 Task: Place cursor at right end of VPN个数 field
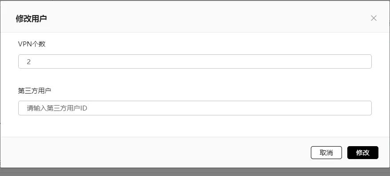click(x=366, y=61)
